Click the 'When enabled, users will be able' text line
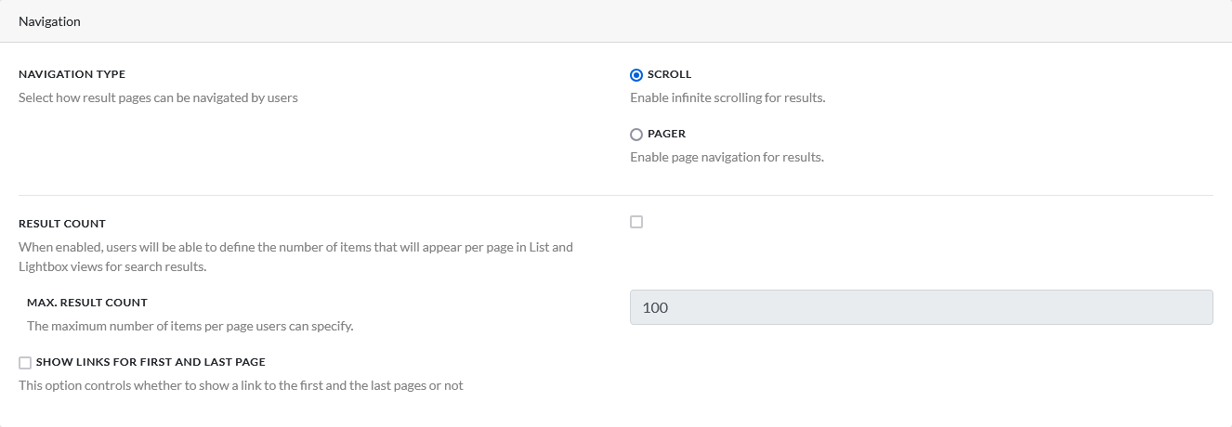Viewport: 1232px width, 427px height. pos(295,247)
